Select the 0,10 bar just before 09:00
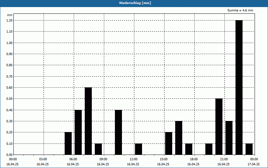Screen dimensions: 268x168 tap(98, 149)
